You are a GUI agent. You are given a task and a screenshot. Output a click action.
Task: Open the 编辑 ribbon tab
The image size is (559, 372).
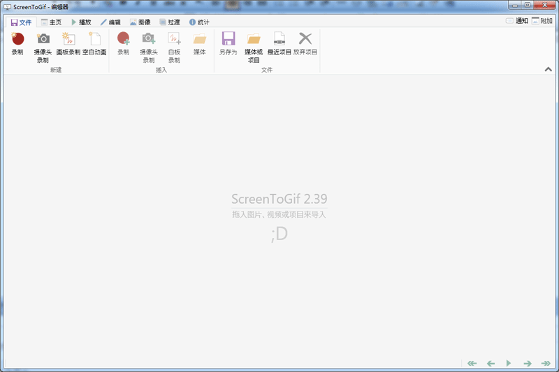110,22
